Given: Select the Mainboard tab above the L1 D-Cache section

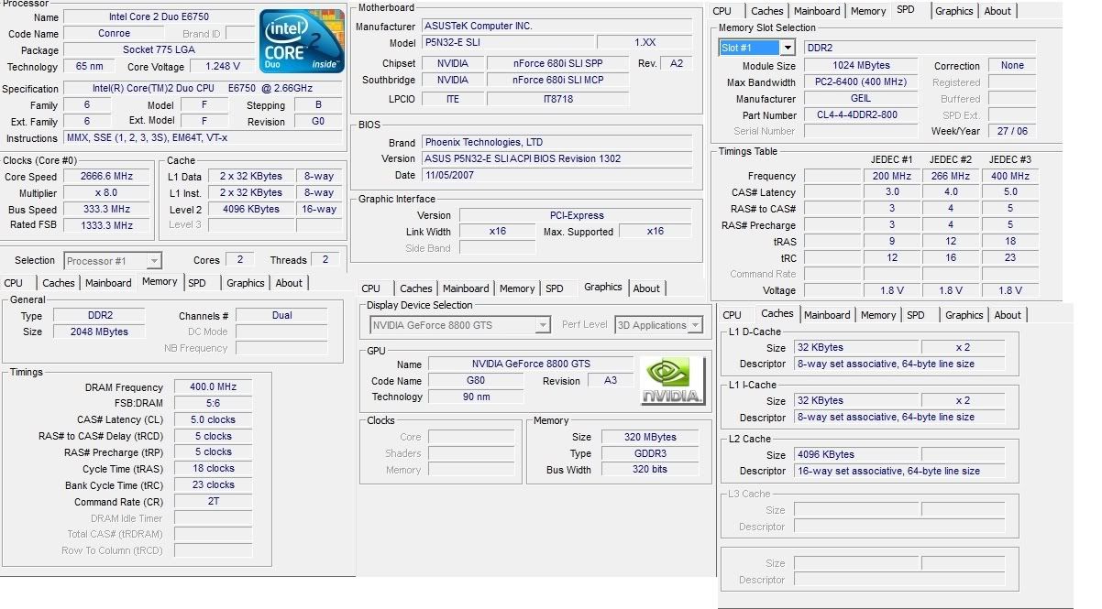Looking at the screenshot, I should point(827,315).
